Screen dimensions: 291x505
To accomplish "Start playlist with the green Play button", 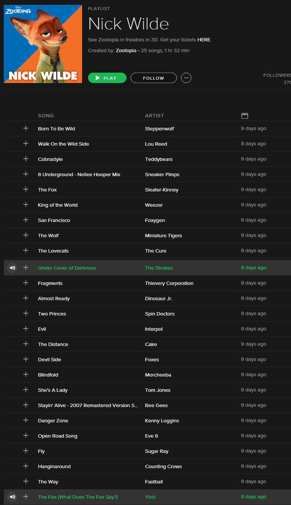I will [107, 78].
